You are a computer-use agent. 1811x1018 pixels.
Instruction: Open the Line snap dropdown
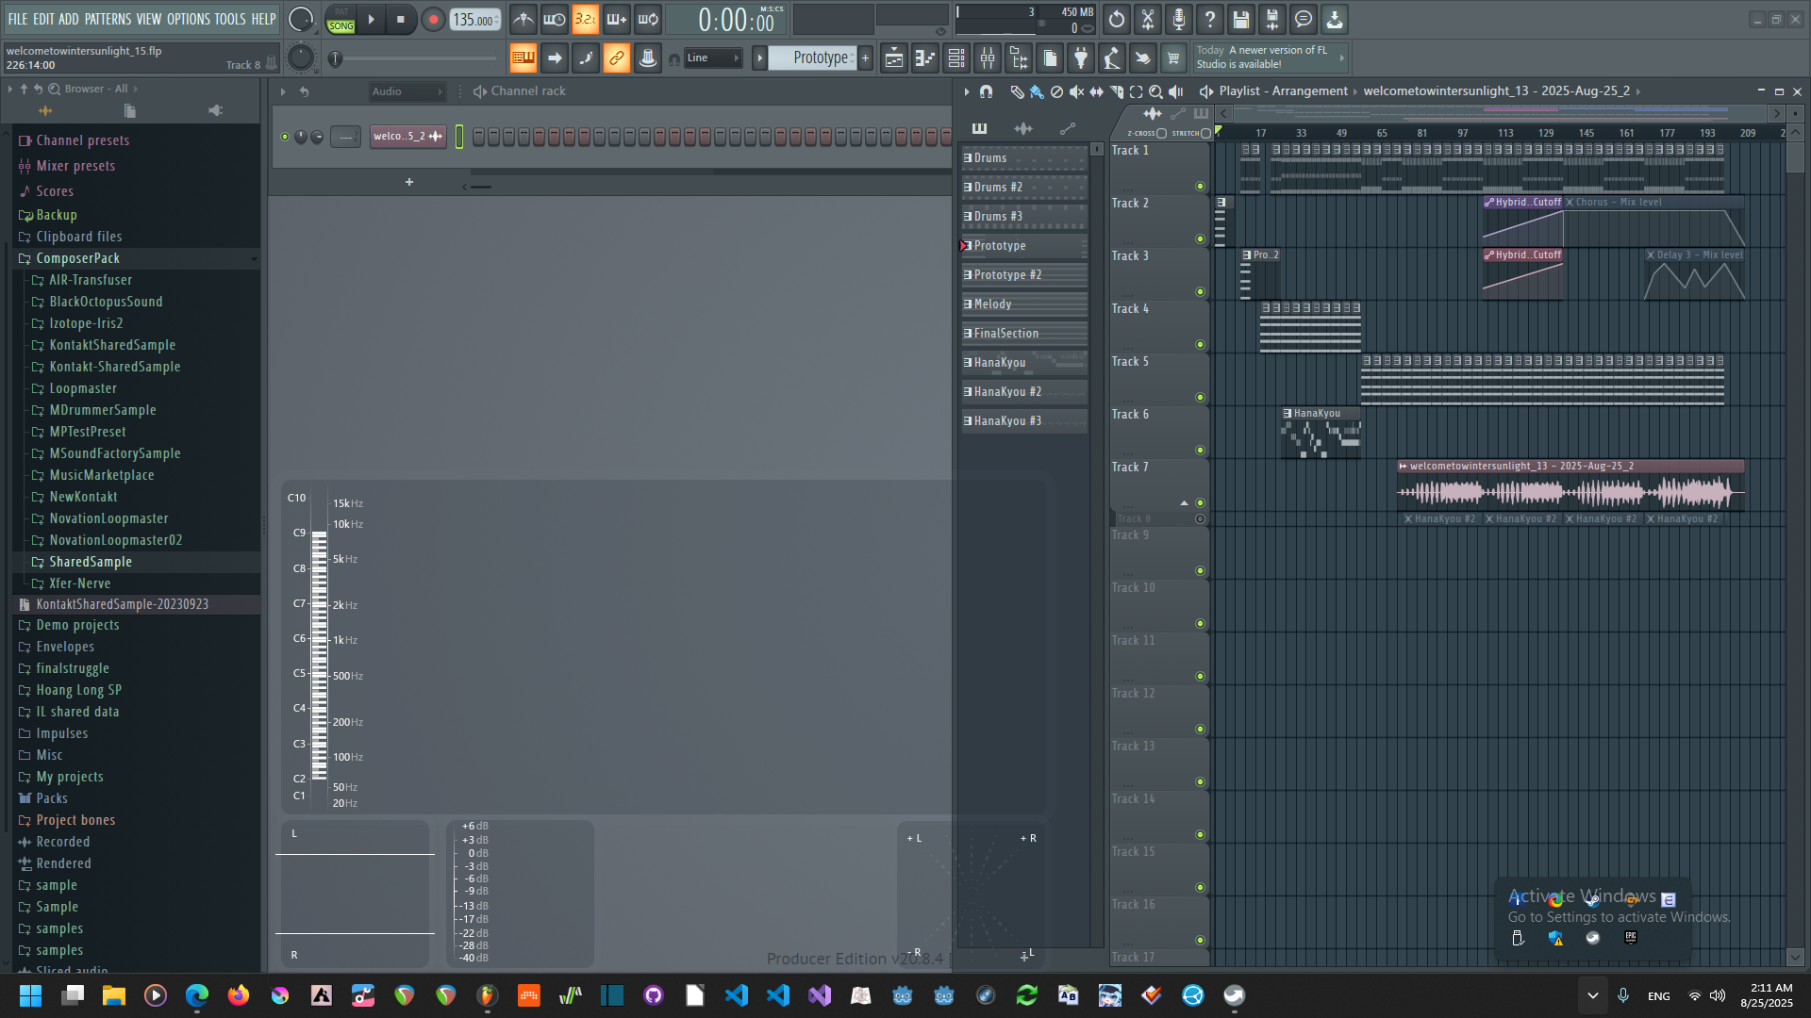point(713,58)
